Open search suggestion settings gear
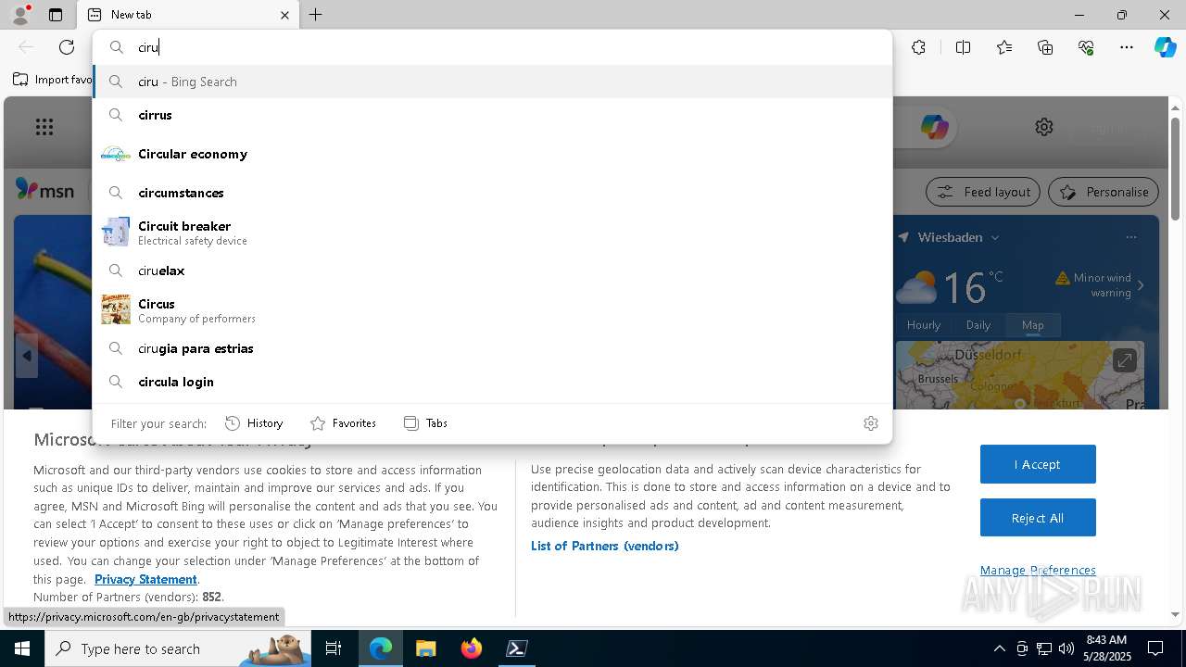The width and height of the screenshot is (1186, 667). (870, 423)
